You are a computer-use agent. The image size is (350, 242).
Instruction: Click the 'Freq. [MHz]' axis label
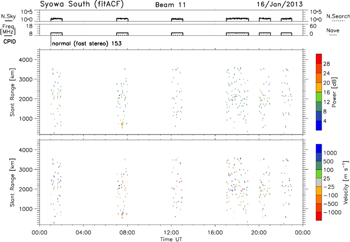[x=8, y=30]
